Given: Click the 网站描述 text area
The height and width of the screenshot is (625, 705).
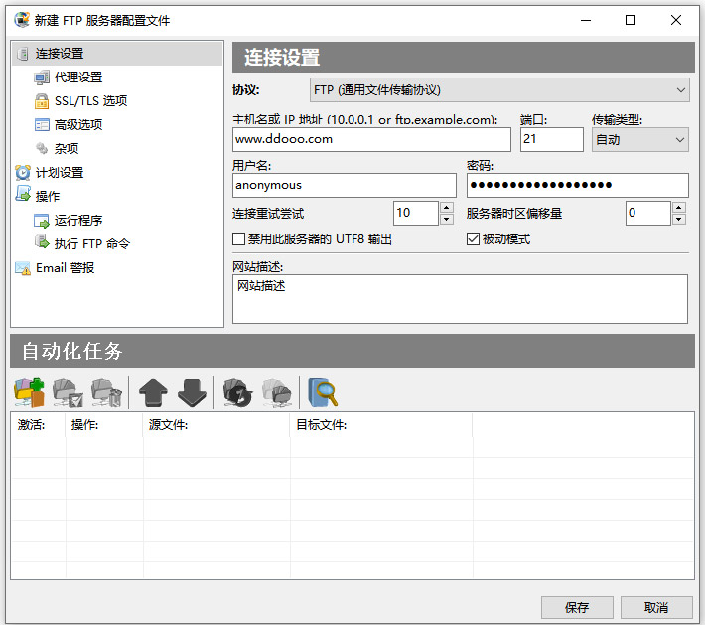Looking at the screenshot, I should (x=460, y=299).
